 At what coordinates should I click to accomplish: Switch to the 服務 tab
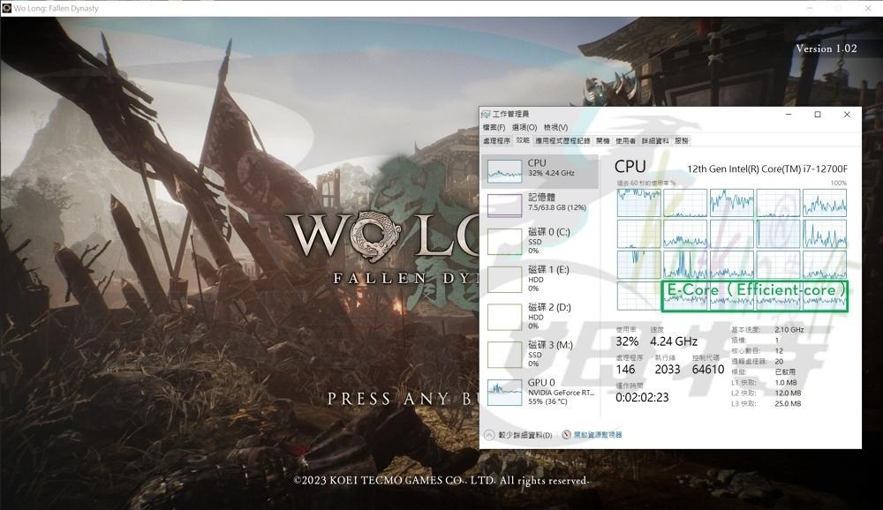tap(682, 140)
